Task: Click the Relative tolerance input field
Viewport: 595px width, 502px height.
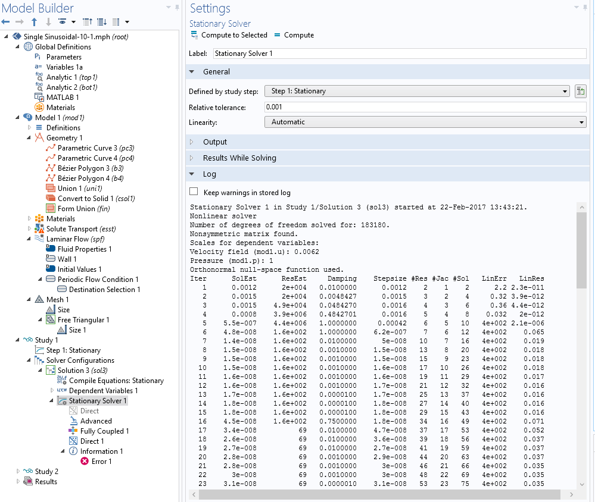Action: coord(425,107)
